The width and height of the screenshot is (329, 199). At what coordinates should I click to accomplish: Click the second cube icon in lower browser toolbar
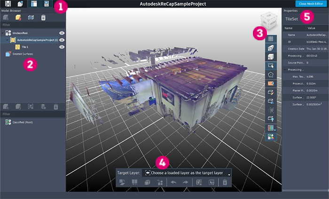point(18,107)
